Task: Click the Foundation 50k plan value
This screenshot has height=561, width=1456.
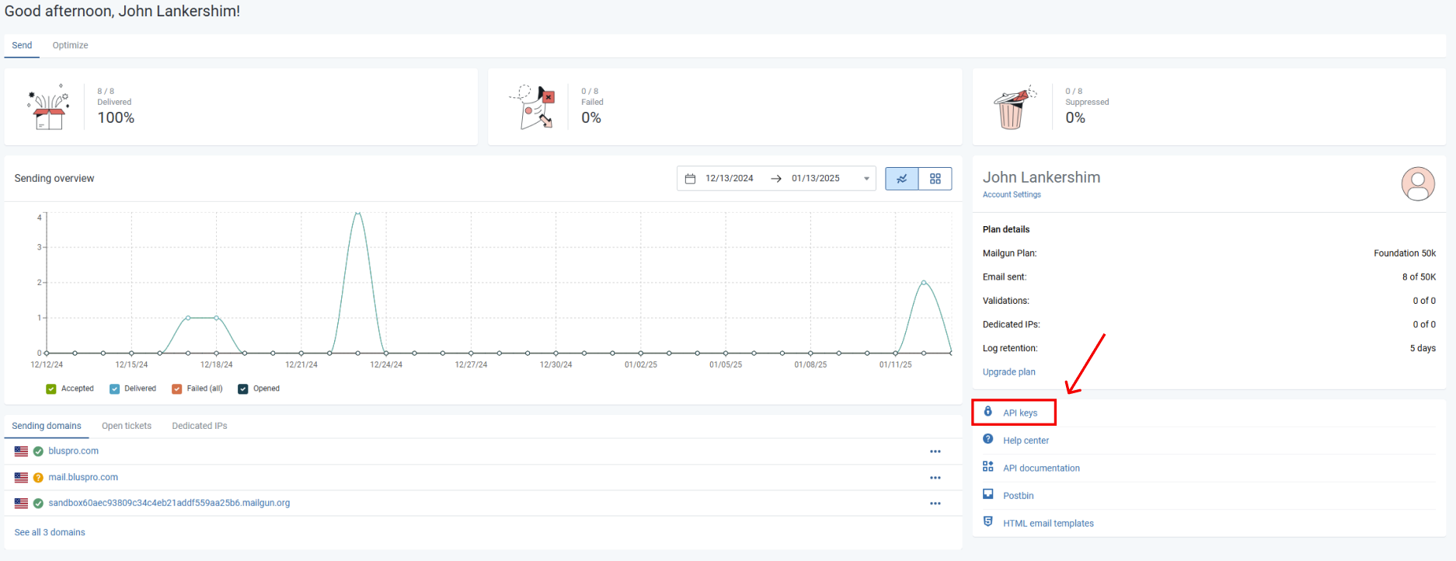Action: (1404, 253)
